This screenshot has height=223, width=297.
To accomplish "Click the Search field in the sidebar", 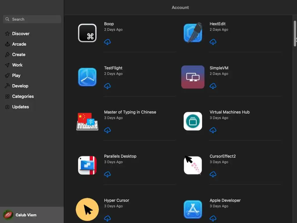I will pos(32,19).
